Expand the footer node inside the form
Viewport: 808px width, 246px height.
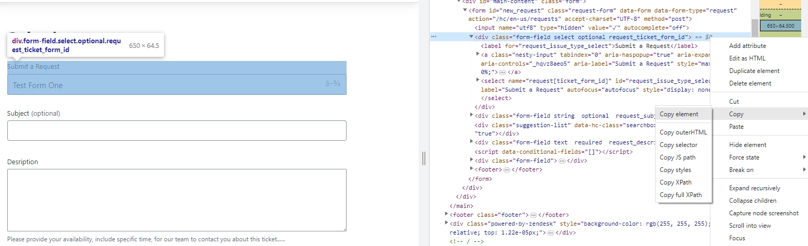(471, 169)
